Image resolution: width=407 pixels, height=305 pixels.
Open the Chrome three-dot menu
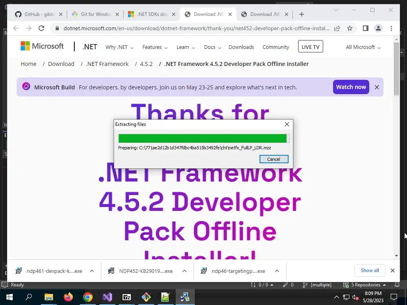click(391, 28)
